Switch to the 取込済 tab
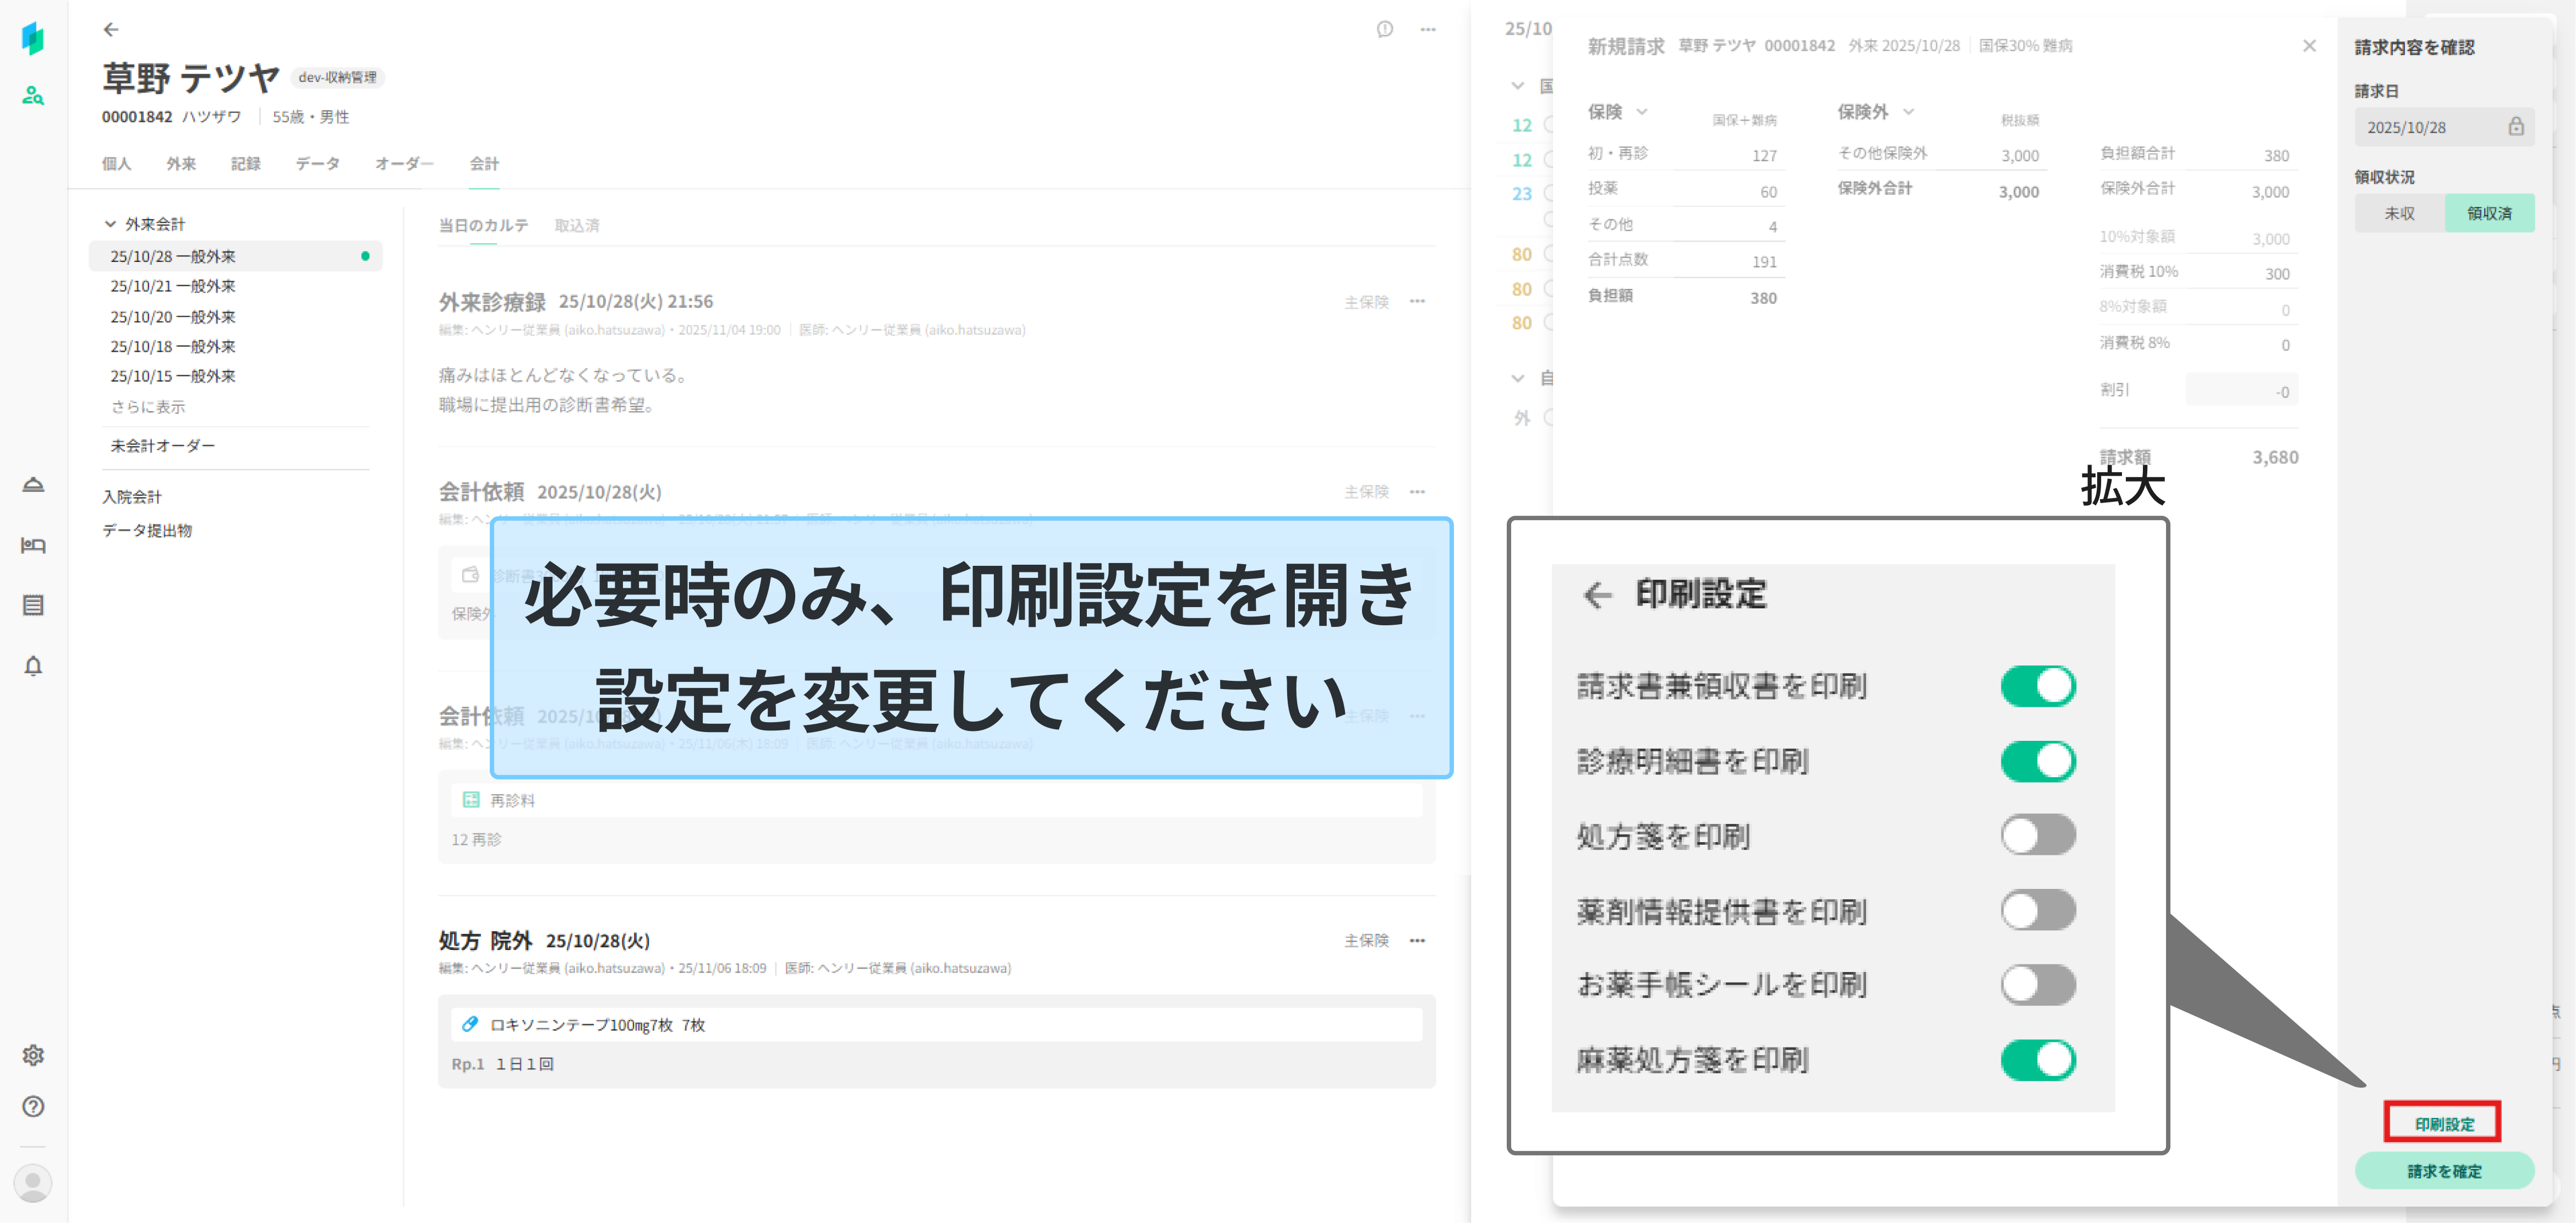2576x1223 pixels. click(577, 226)
